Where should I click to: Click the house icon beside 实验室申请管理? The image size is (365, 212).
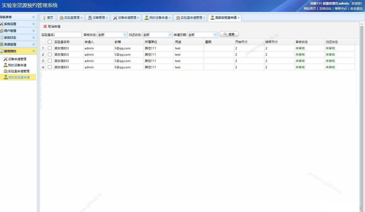(x=5, y=71)
